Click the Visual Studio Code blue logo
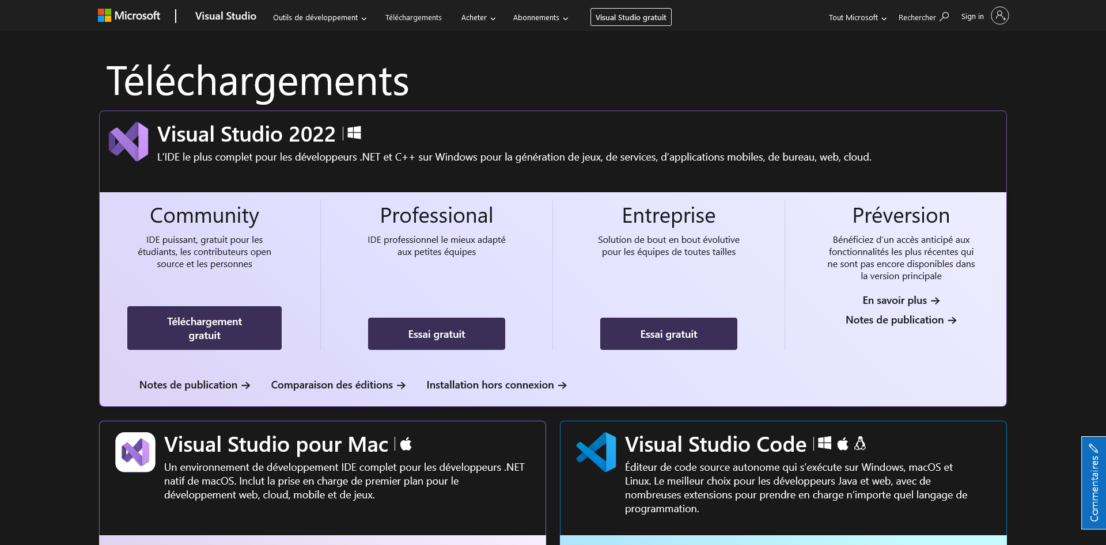The image size is (1106, 545). tap(596, 452)
